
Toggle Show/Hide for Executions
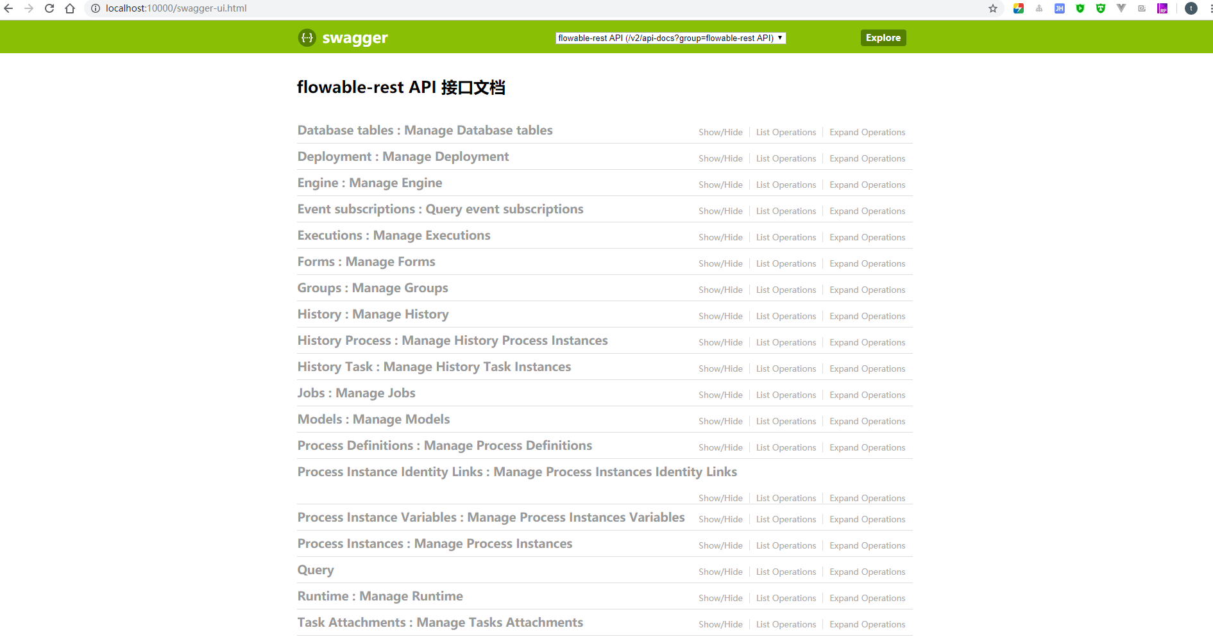720,237
